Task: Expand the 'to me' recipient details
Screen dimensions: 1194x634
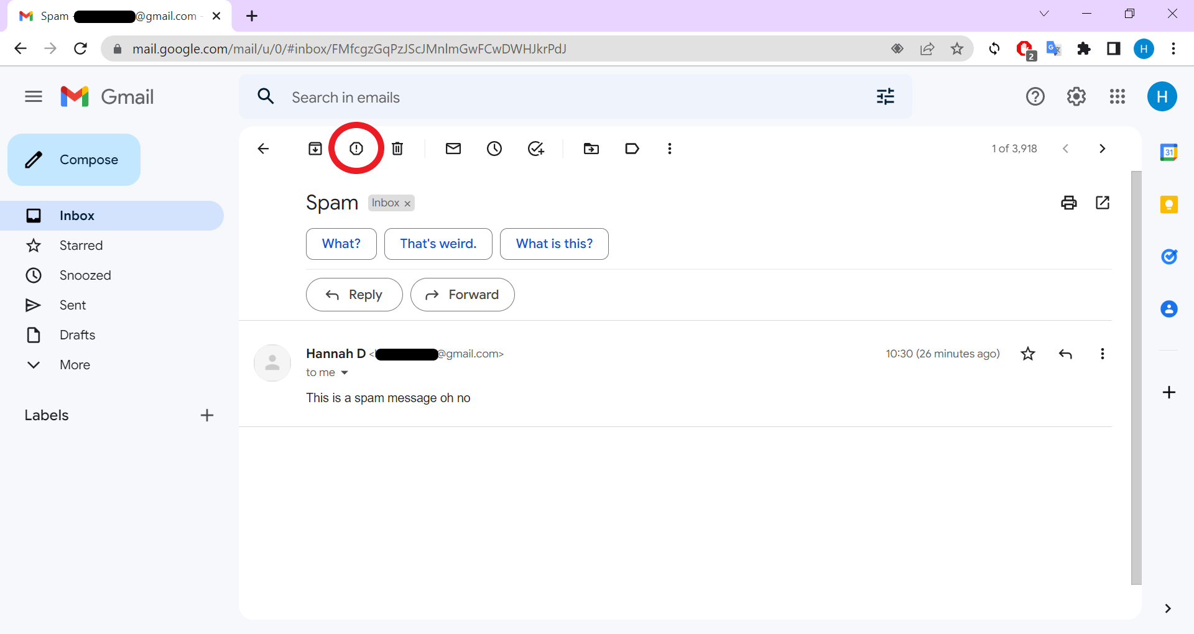Action: click(x=345, y=373)
